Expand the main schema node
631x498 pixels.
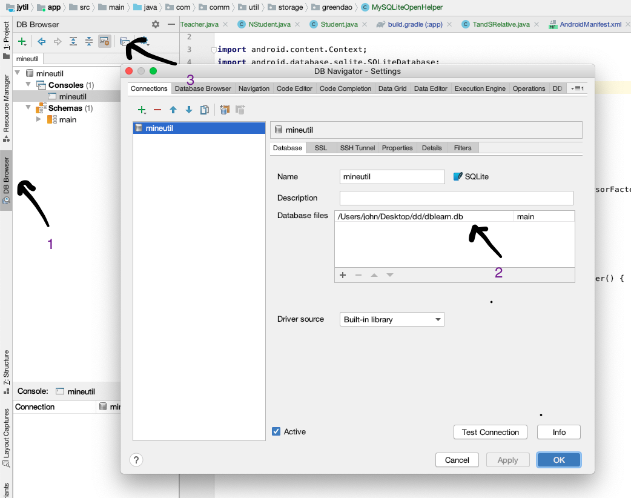[x=39, y=119]
